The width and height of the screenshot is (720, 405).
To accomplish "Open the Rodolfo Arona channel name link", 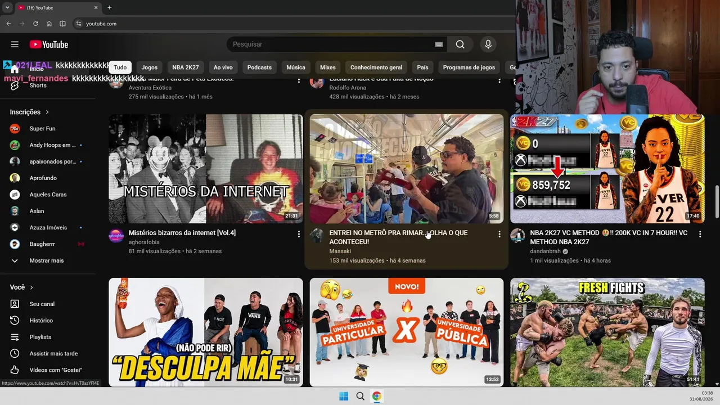I will coord(348,88).
